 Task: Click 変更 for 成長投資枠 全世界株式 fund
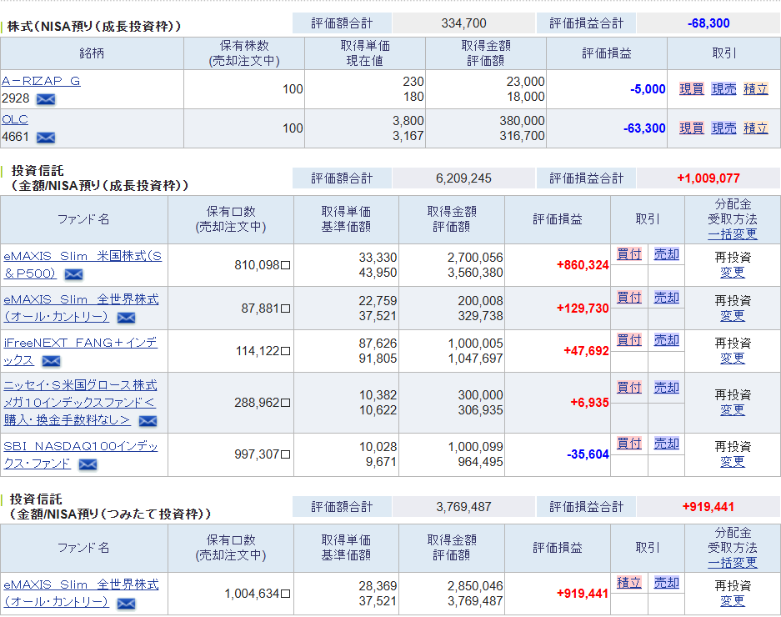733,315
